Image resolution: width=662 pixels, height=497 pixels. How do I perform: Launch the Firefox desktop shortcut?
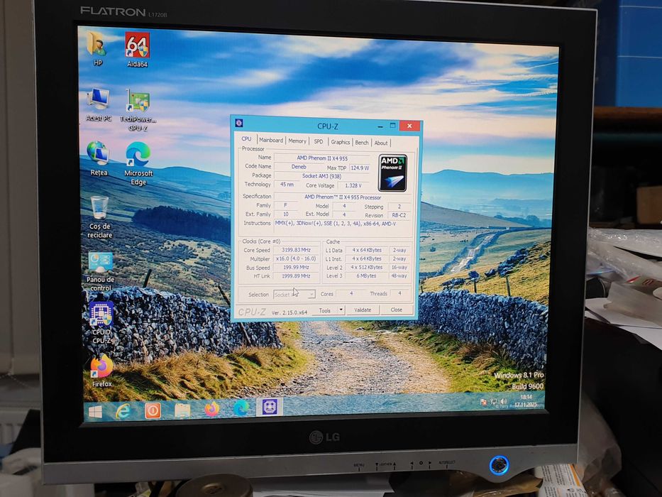pyautogui.click(x=101, y=371)
